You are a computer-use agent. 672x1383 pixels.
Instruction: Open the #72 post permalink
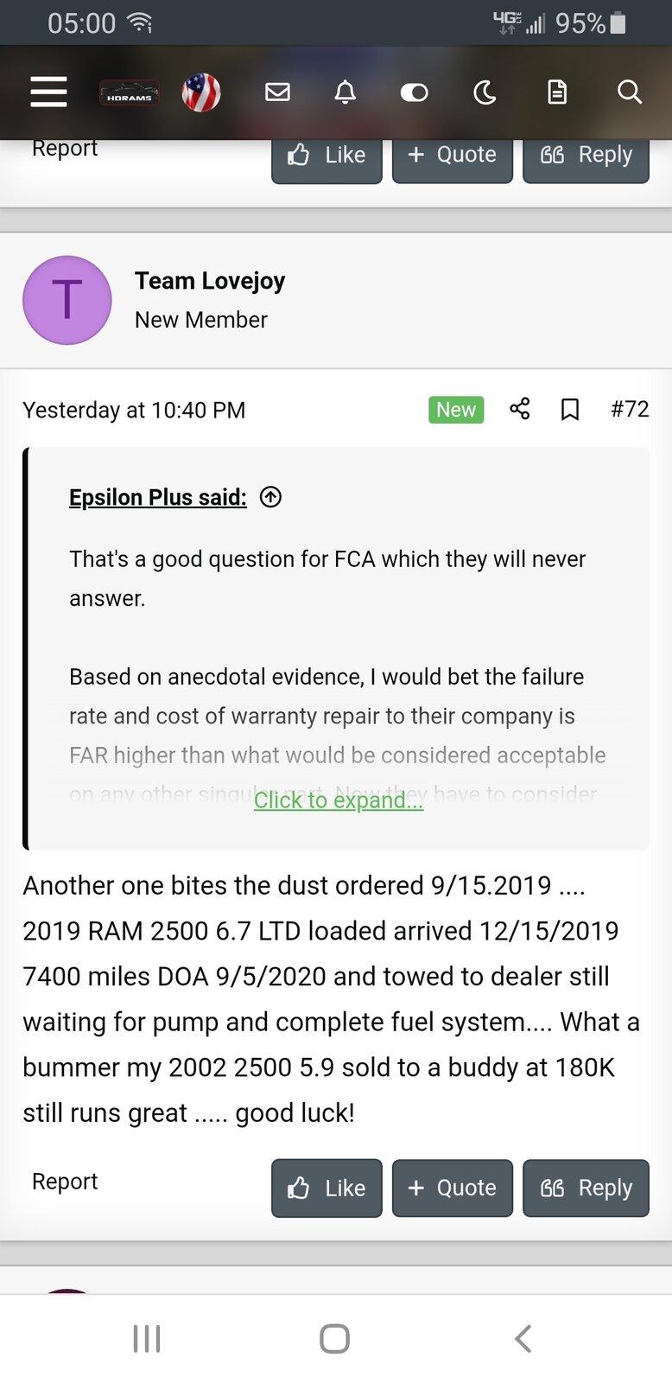(x=630, y=409)
